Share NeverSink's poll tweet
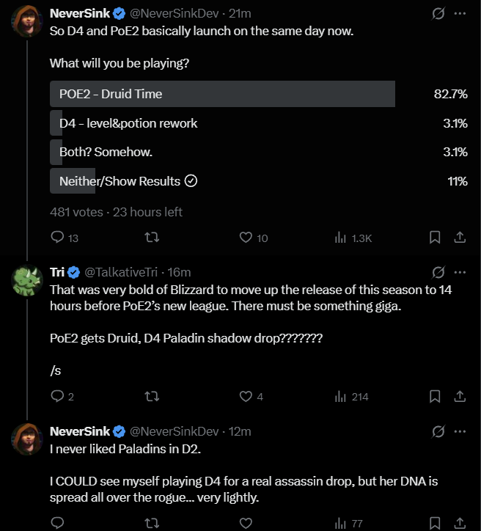The image size is (481, 531). click(460, 238)
